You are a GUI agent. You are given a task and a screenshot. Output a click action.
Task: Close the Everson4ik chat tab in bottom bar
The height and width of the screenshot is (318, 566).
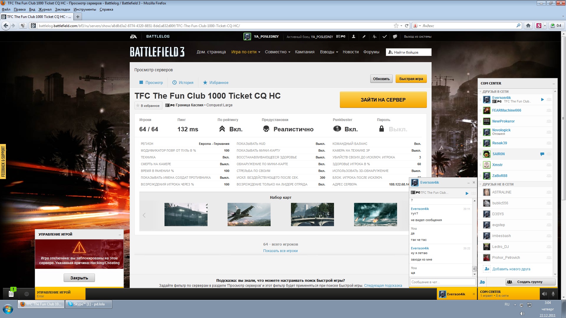coord(474,294)
